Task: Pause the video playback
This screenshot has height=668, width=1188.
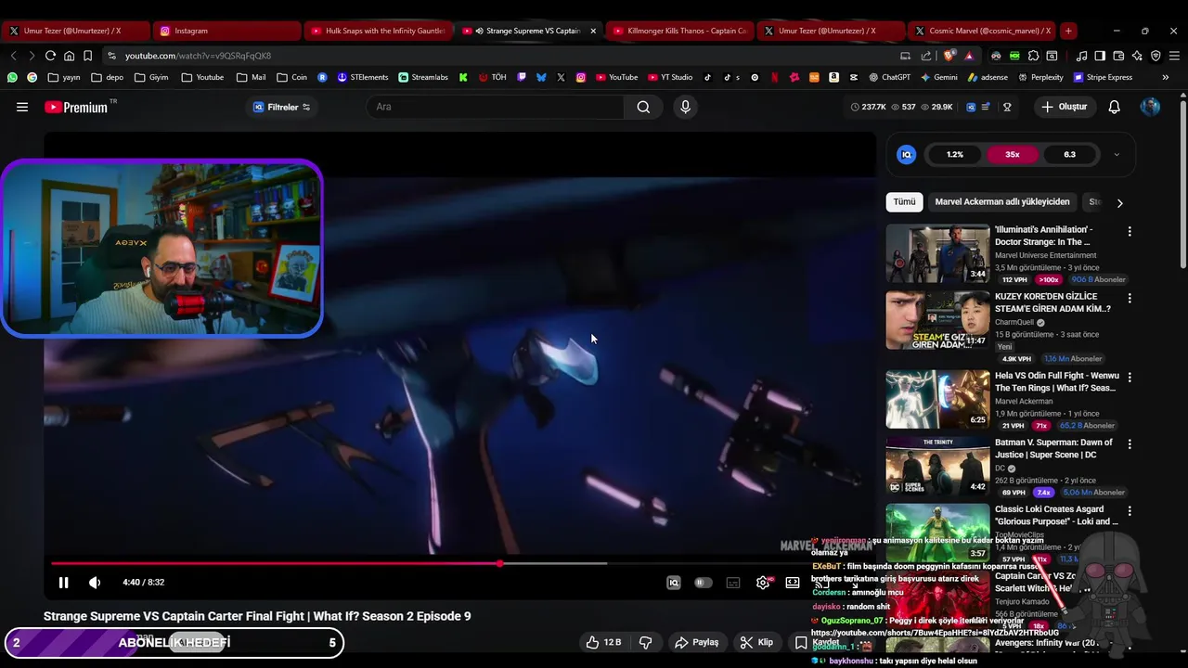Action: pos(63,583)
